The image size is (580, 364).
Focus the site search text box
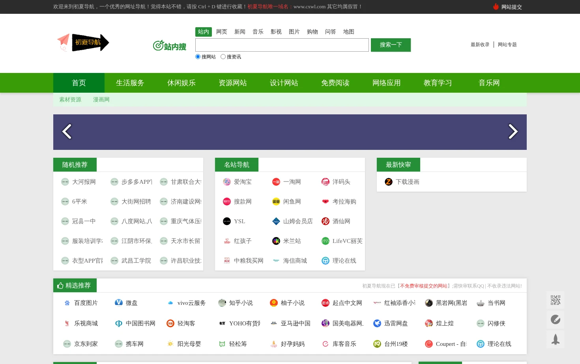(x=282, y=45)
